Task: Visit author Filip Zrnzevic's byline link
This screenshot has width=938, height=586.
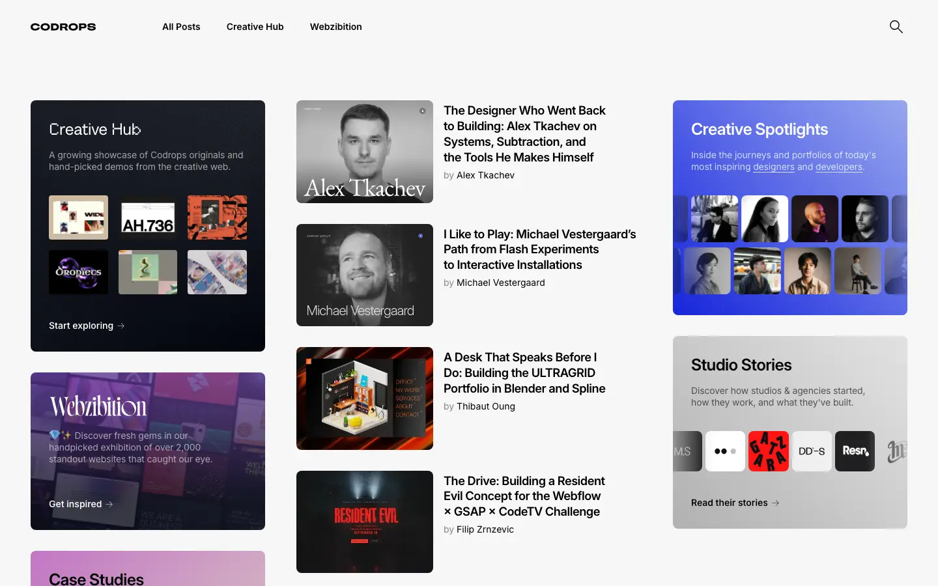Action: tap(485, 529)
